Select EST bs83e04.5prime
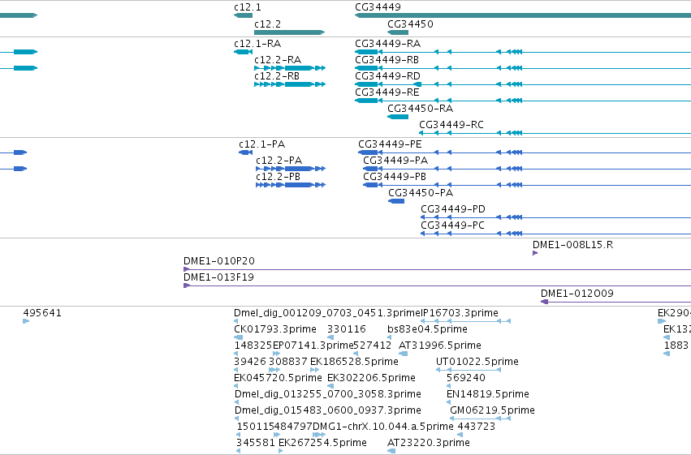 point(427,329)
